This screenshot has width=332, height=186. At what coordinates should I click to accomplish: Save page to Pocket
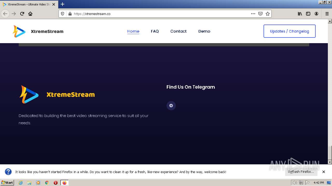260,14
